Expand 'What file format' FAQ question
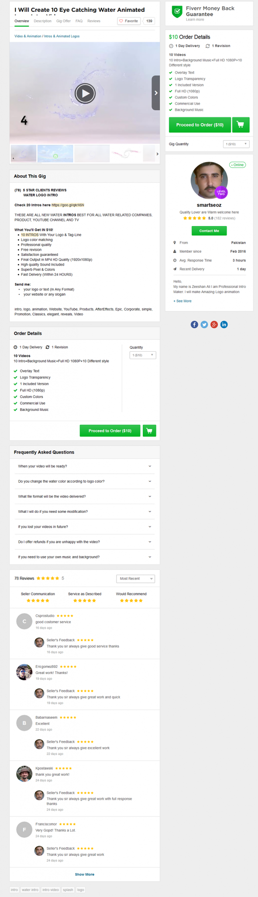Screen dimensions: 258x897 [85, 497]
